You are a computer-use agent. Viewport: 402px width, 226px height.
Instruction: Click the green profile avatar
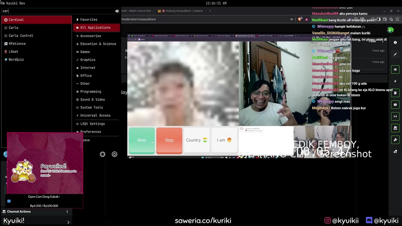click(390, 30)
